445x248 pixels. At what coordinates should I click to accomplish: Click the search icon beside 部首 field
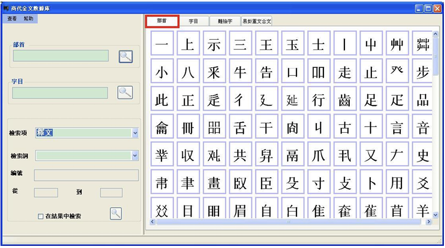pos(126,56)
